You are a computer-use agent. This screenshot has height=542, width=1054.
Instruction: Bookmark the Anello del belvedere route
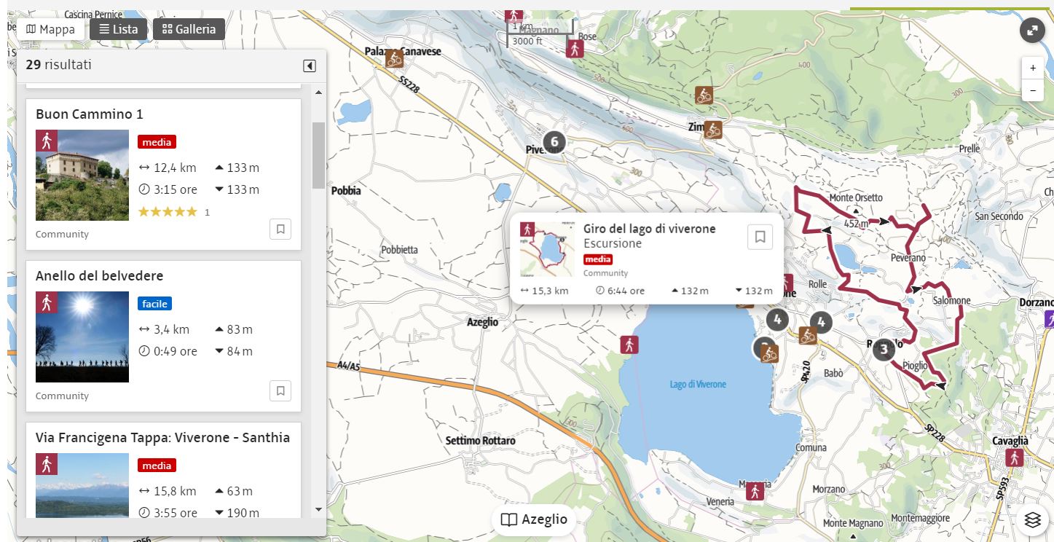tap(280, 390)
